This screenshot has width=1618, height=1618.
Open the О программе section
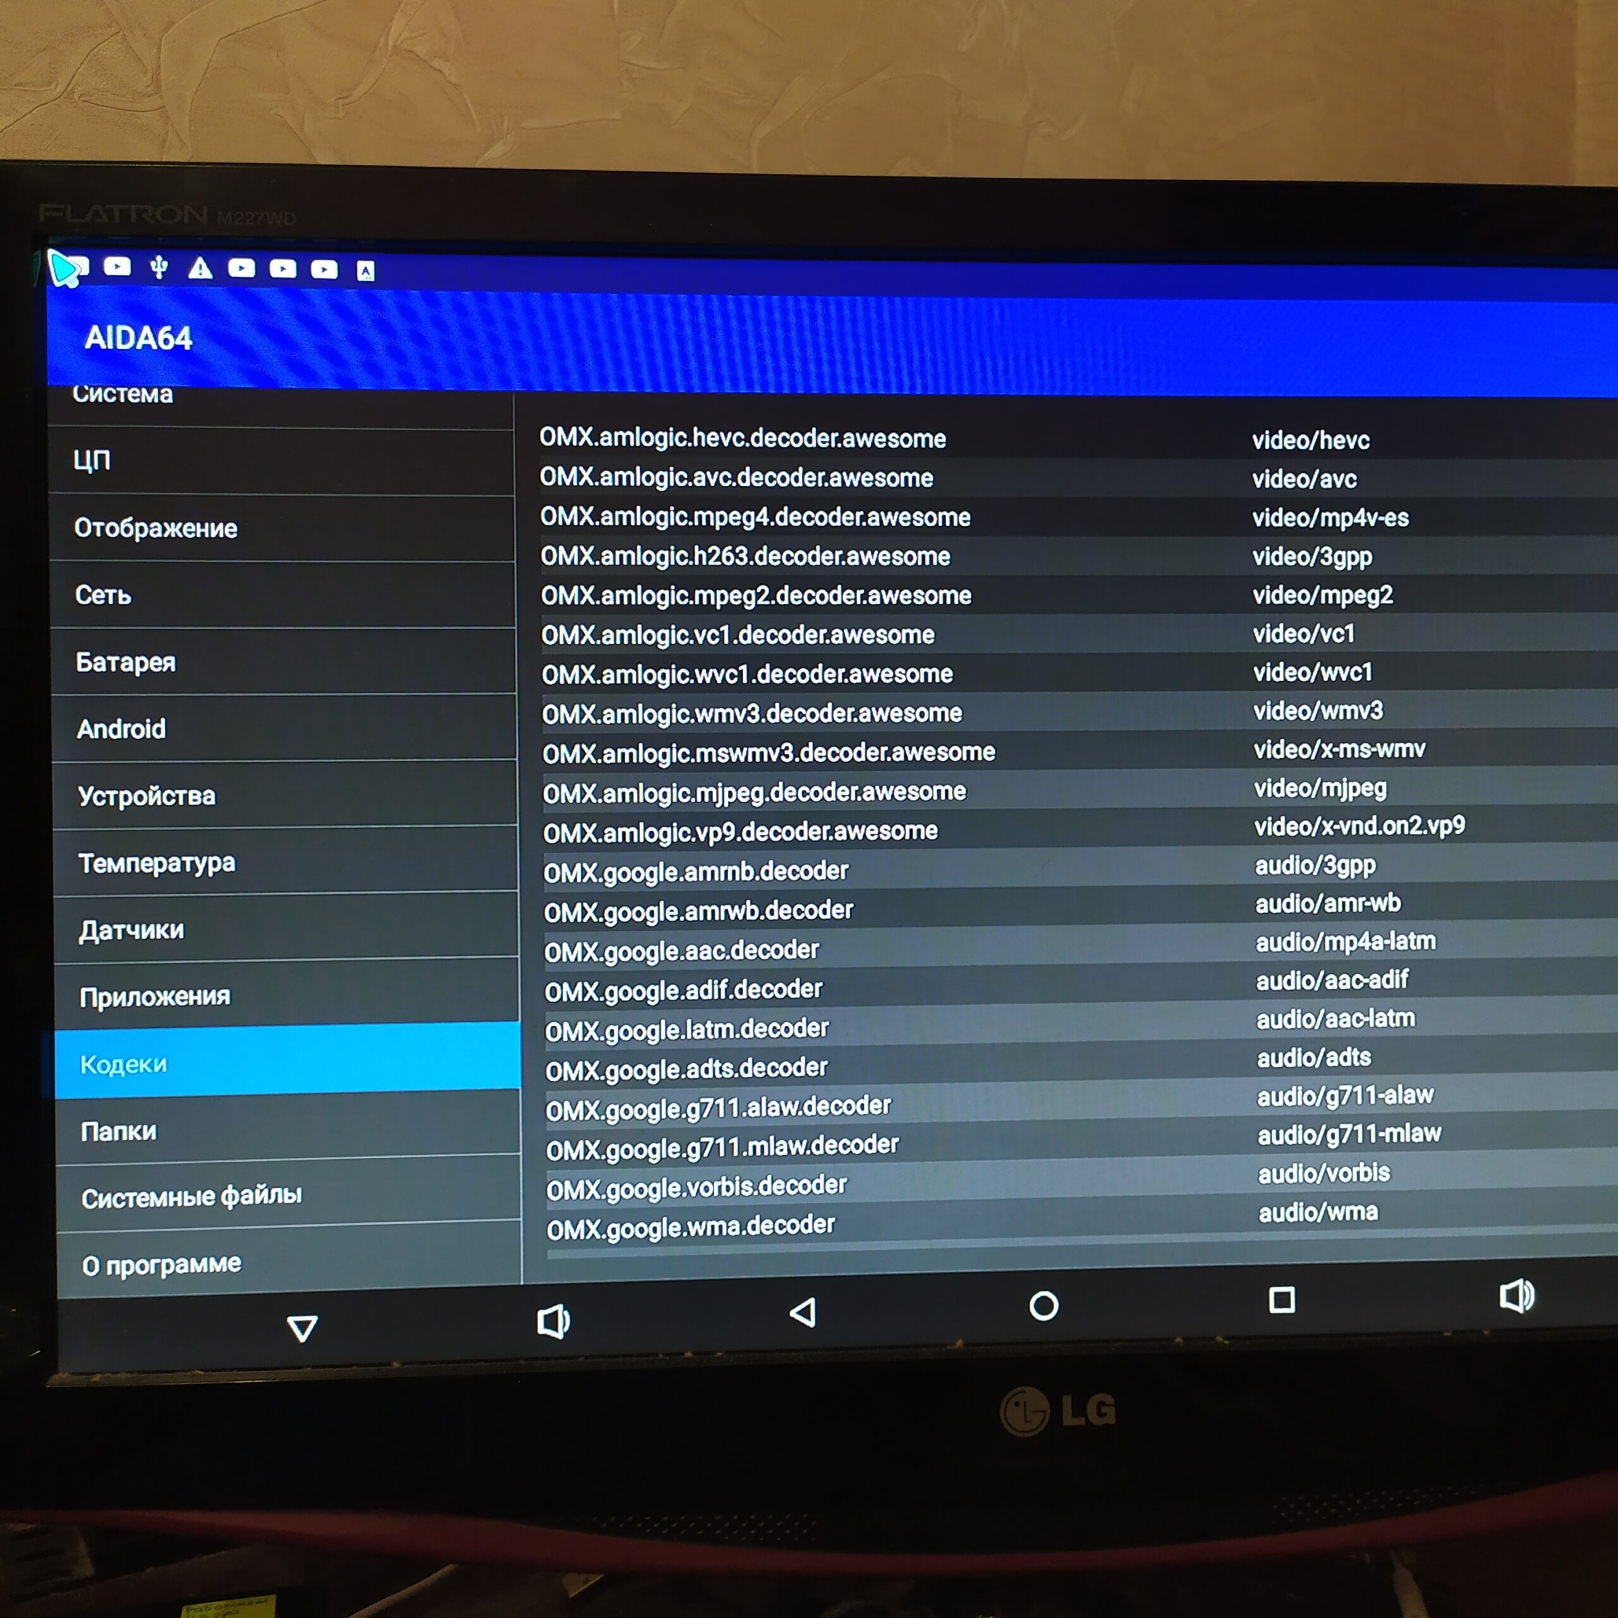click(x=291, y=1260)
